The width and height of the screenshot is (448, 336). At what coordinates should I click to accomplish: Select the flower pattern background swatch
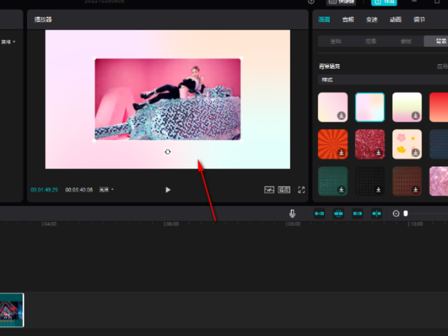(x=407, y=144)
